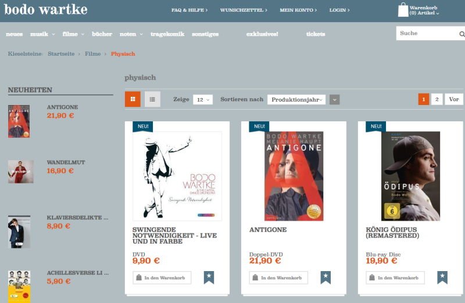Image resolution: width=465 pixels, height=303 pixels.
Task: Open Swingende Notwendigkeit cover image
Action: click(x=177, y=176)
